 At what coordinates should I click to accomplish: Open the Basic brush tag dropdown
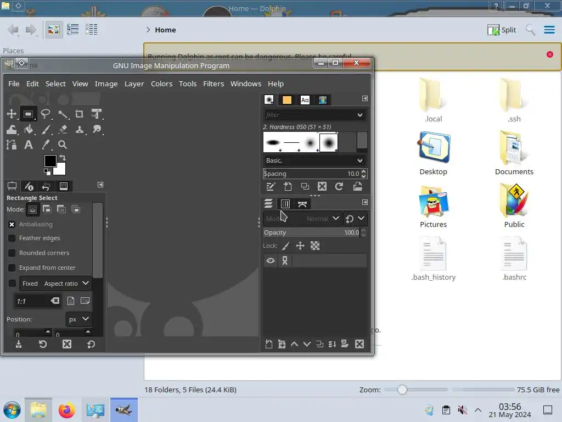click(314, 160)
